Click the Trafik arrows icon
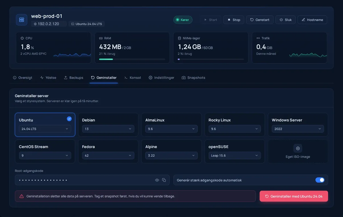The image size is (343, 217). 258,38
